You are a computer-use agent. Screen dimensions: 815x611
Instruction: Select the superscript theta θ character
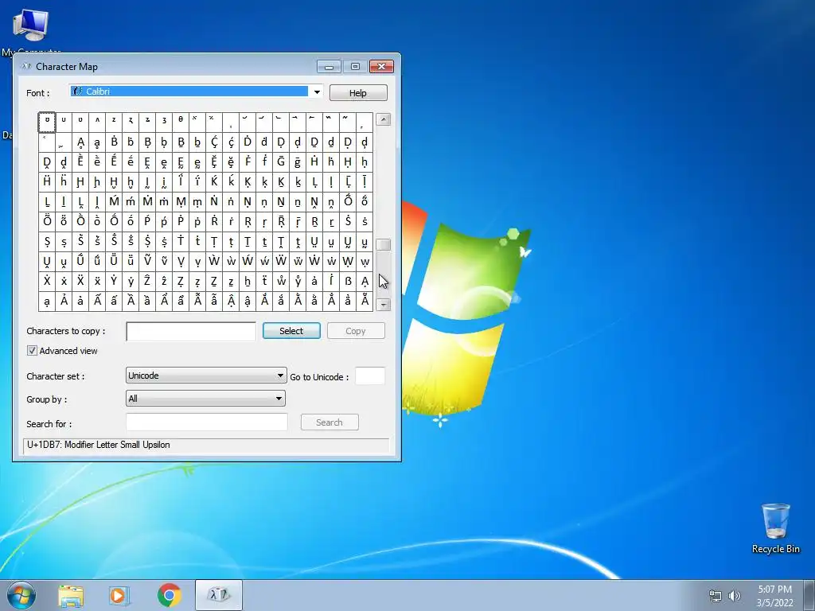[181, 122]
